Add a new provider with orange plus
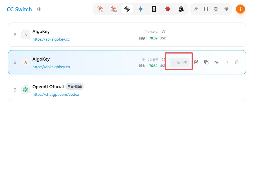This screenshot has width=254, height=169. [240, 9]
